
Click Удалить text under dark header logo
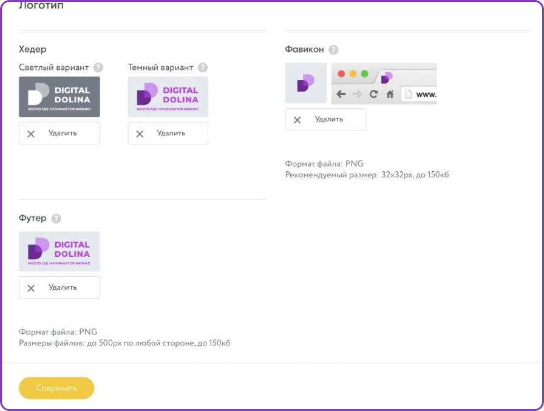pos(171,133)
